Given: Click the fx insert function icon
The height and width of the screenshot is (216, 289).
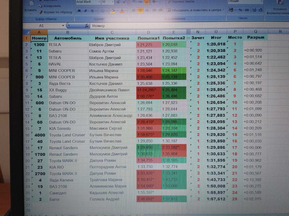Looking at the screenshot, I should coord(87,26).
